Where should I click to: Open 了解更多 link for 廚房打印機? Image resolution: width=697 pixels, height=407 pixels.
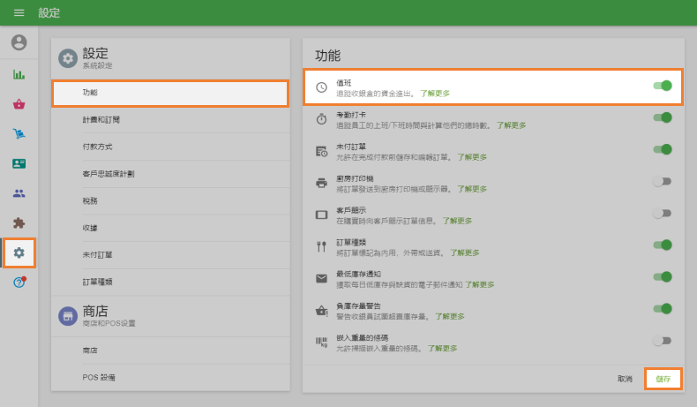pos(472,189)
